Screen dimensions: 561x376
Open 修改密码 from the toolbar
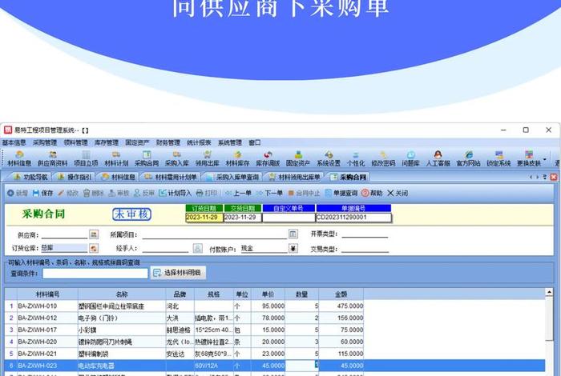pos(383,158)
